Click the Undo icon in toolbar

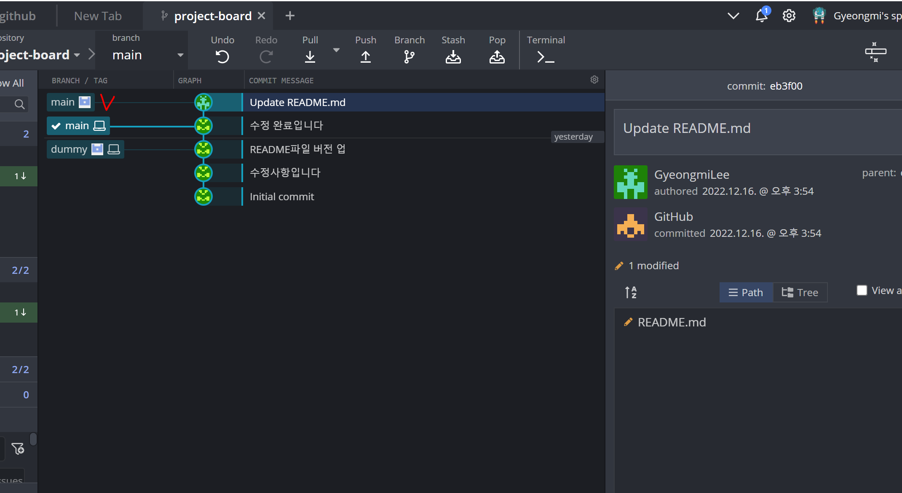point(222,56)
